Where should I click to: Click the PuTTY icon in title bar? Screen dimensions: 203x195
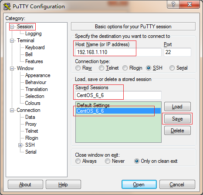(7, 7)
